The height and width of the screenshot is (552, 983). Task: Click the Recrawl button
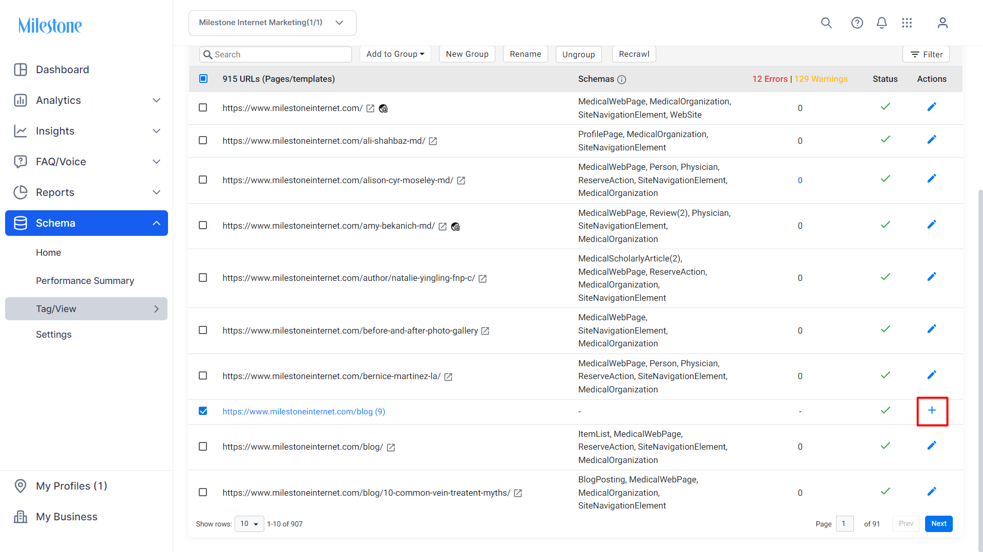point(634,54)
